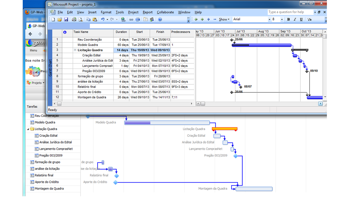Collapse Licitação Quadra summary task in table

pyautogui.click(x=75, y=50)
